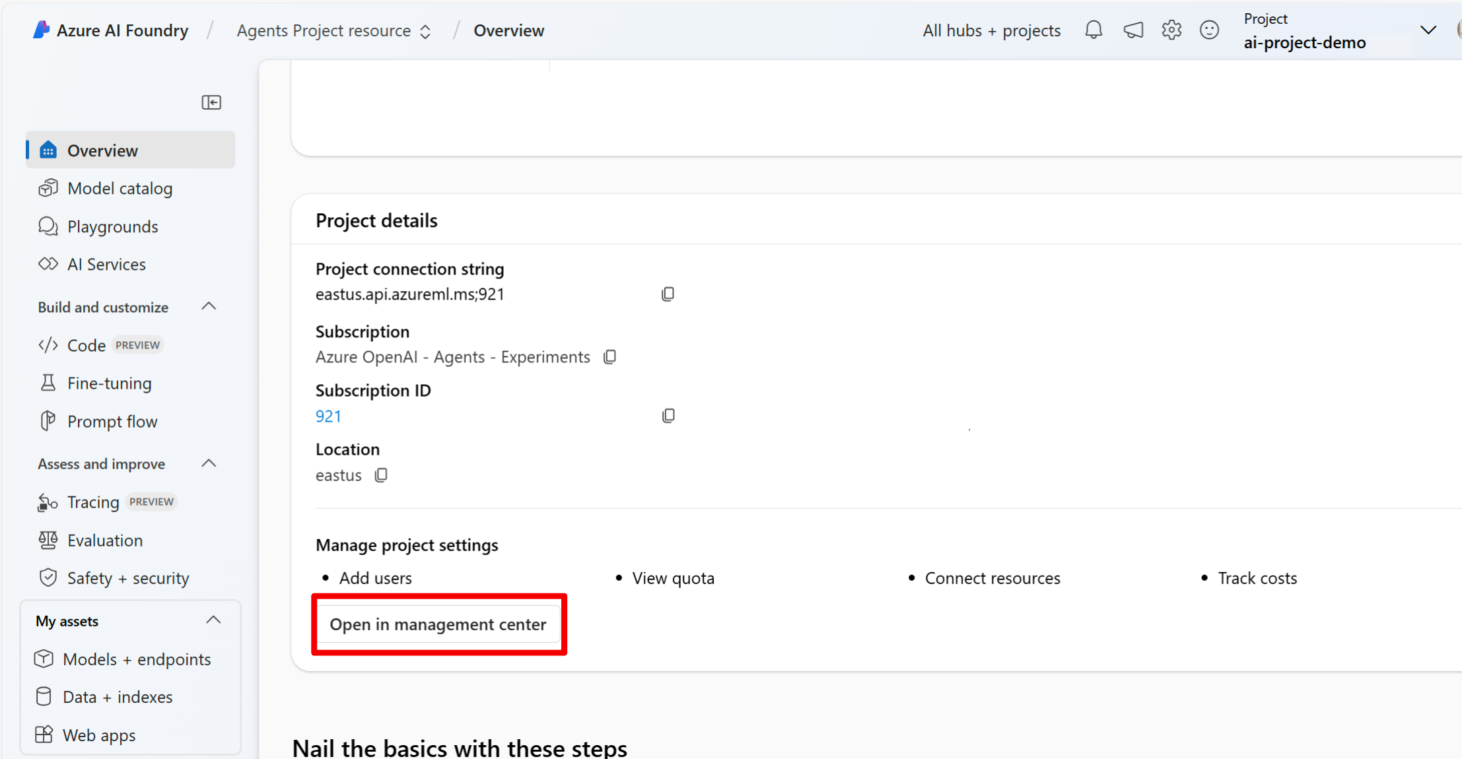Select AI Services
The width and height of the screenshot is (1462, 759).
[106, 264]
